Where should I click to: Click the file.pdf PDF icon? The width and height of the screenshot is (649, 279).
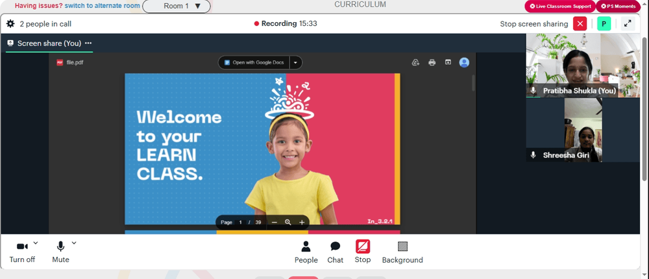point(60,62)
